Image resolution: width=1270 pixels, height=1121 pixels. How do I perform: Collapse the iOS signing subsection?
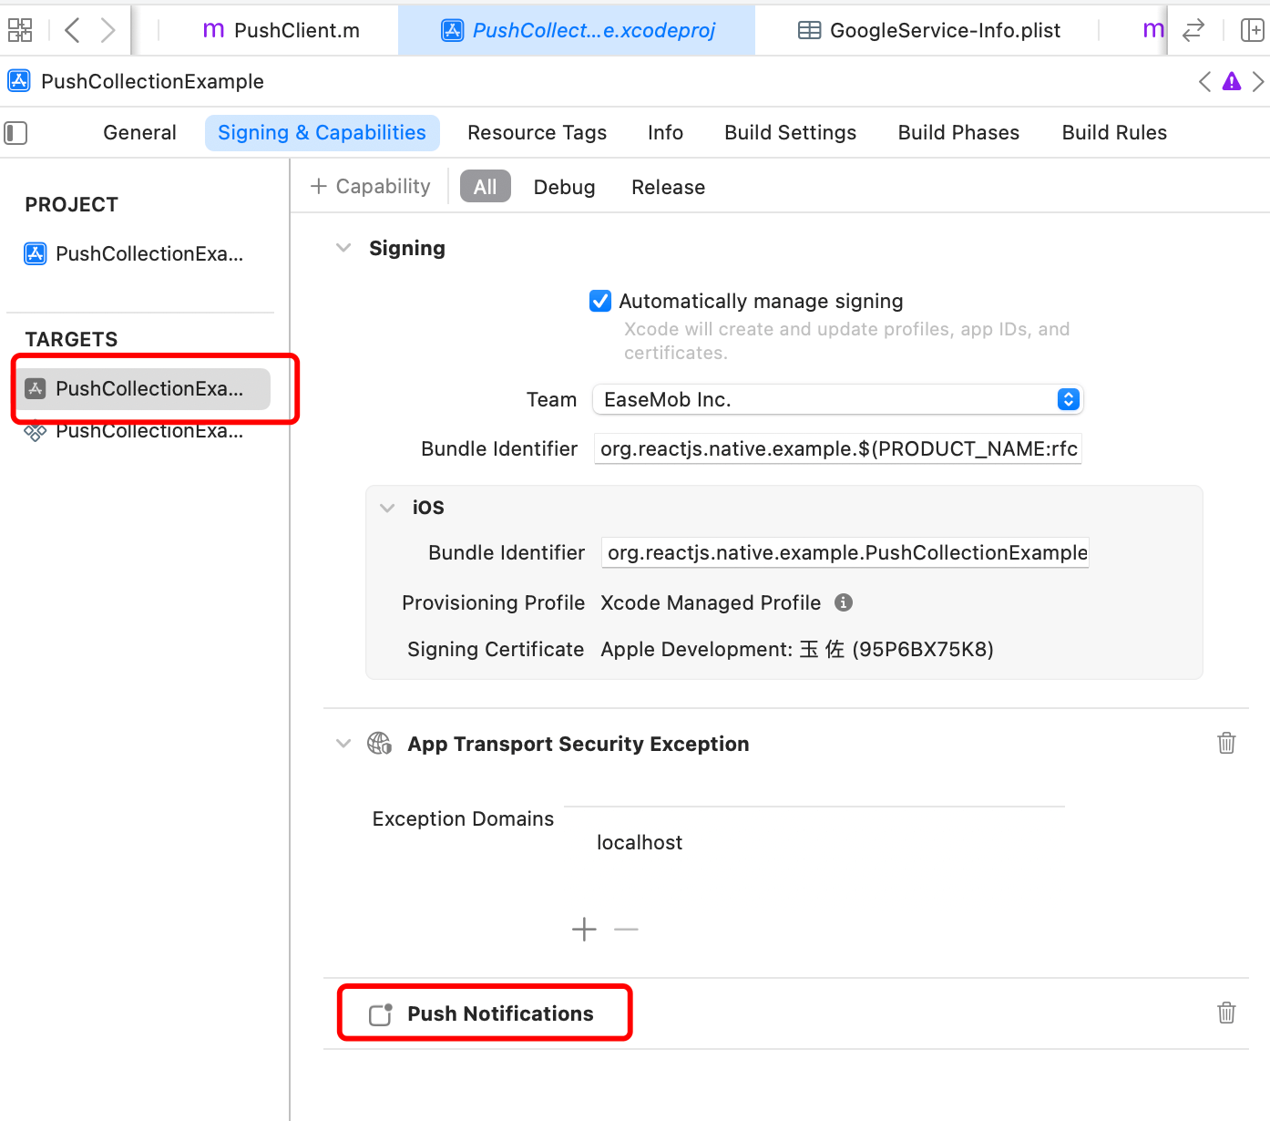[387, 508]
